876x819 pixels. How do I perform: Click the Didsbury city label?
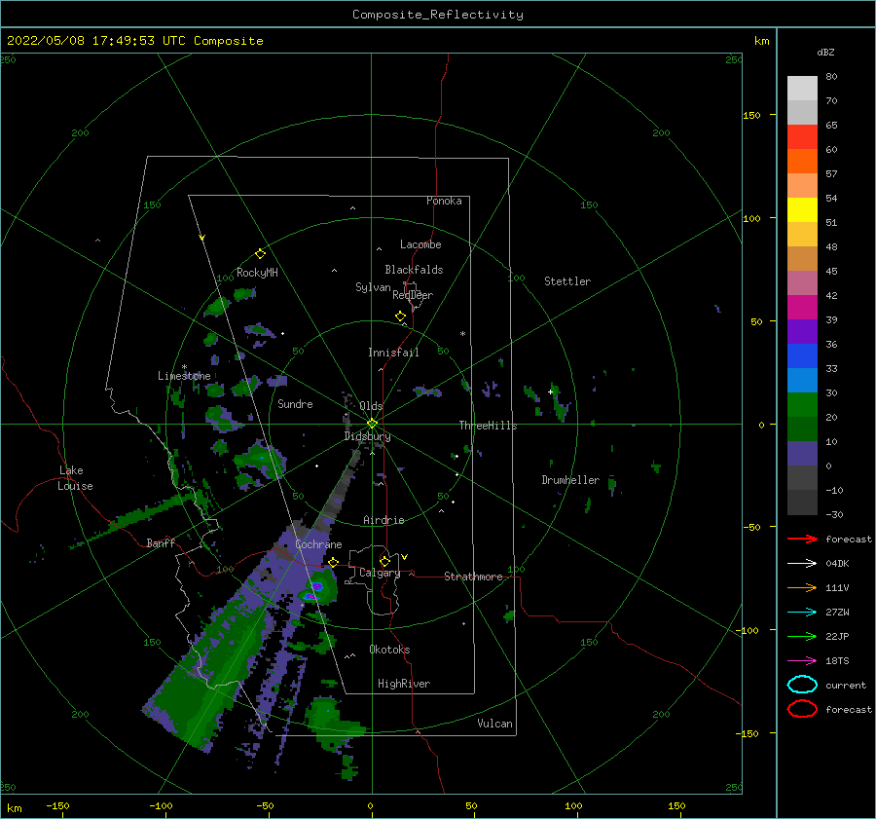coord(367,436)
